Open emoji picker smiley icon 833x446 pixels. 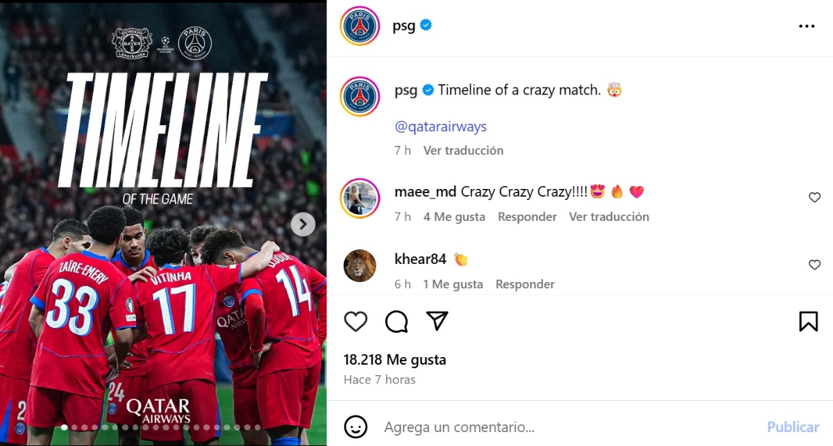pos(356,427)
